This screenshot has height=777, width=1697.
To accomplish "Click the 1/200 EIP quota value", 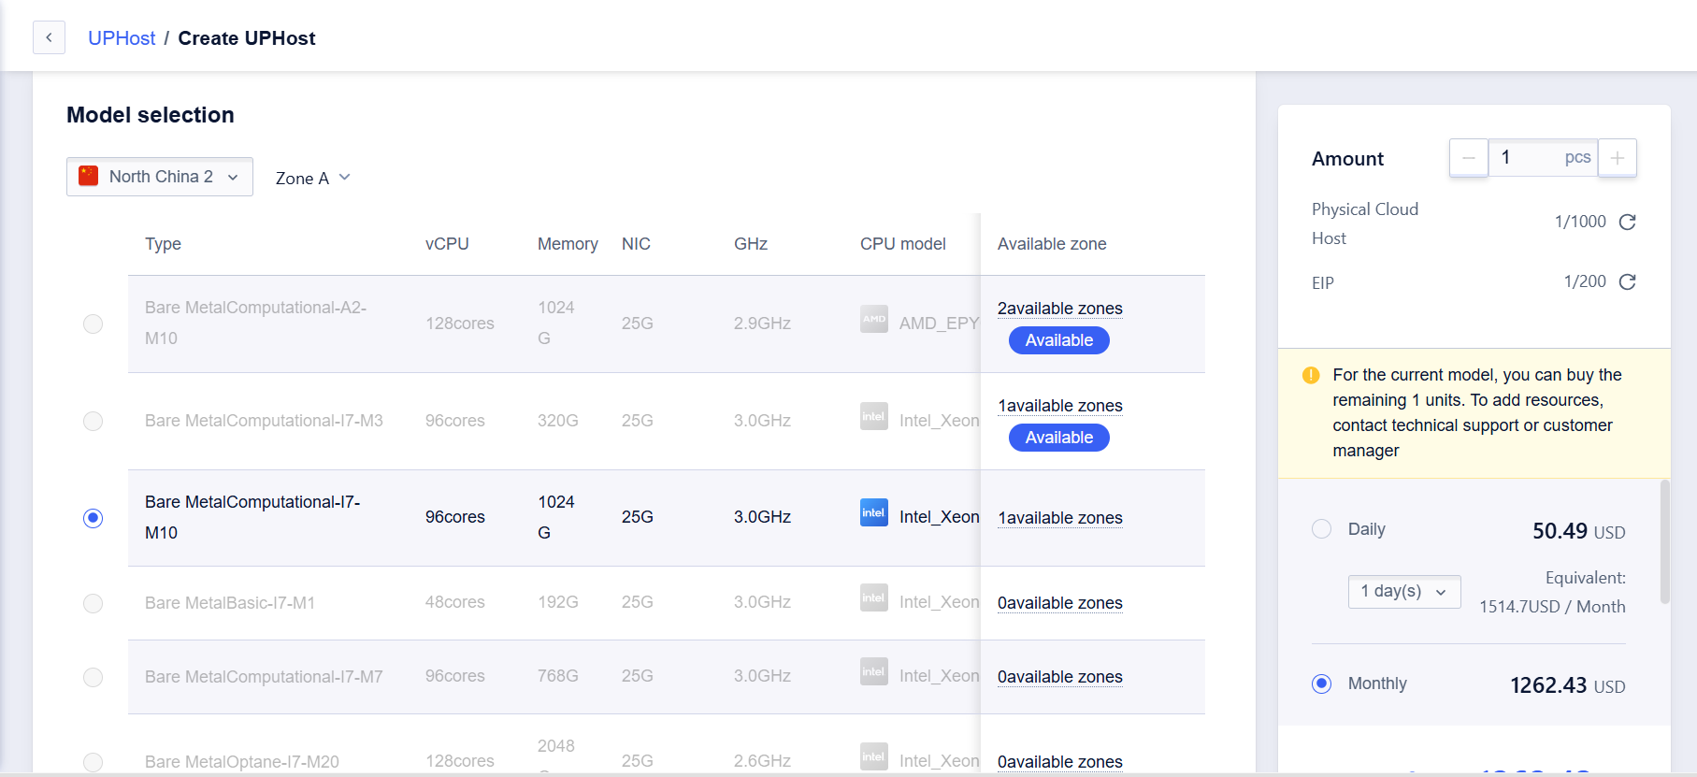I will pyautogui.click(x=1585, y=281).
